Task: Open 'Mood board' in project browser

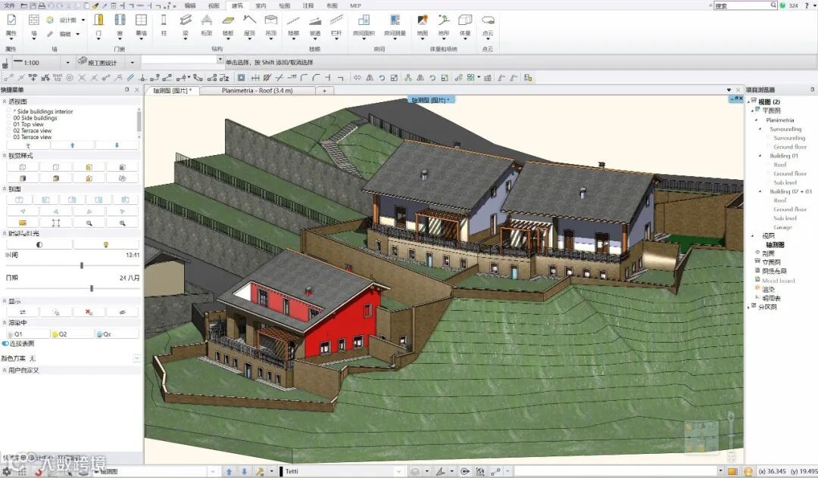Action: click(x=779, y=281)
